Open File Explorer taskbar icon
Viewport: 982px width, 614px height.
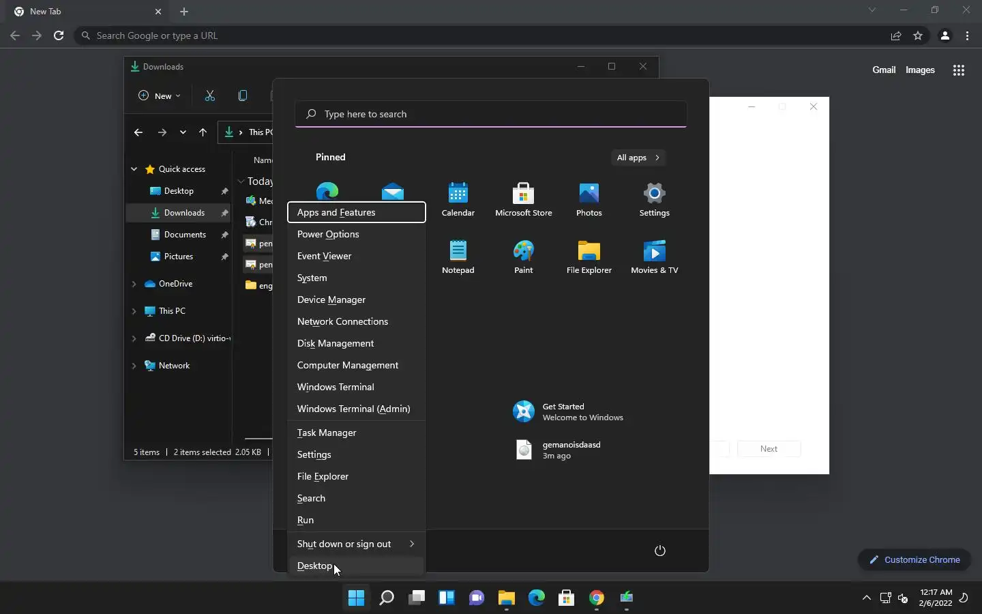[x=507, y=598]
